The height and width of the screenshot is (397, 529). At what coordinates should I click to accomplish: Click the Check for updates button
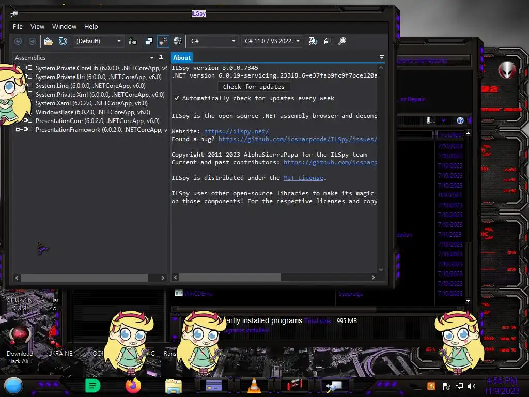(x=254, y=87)
